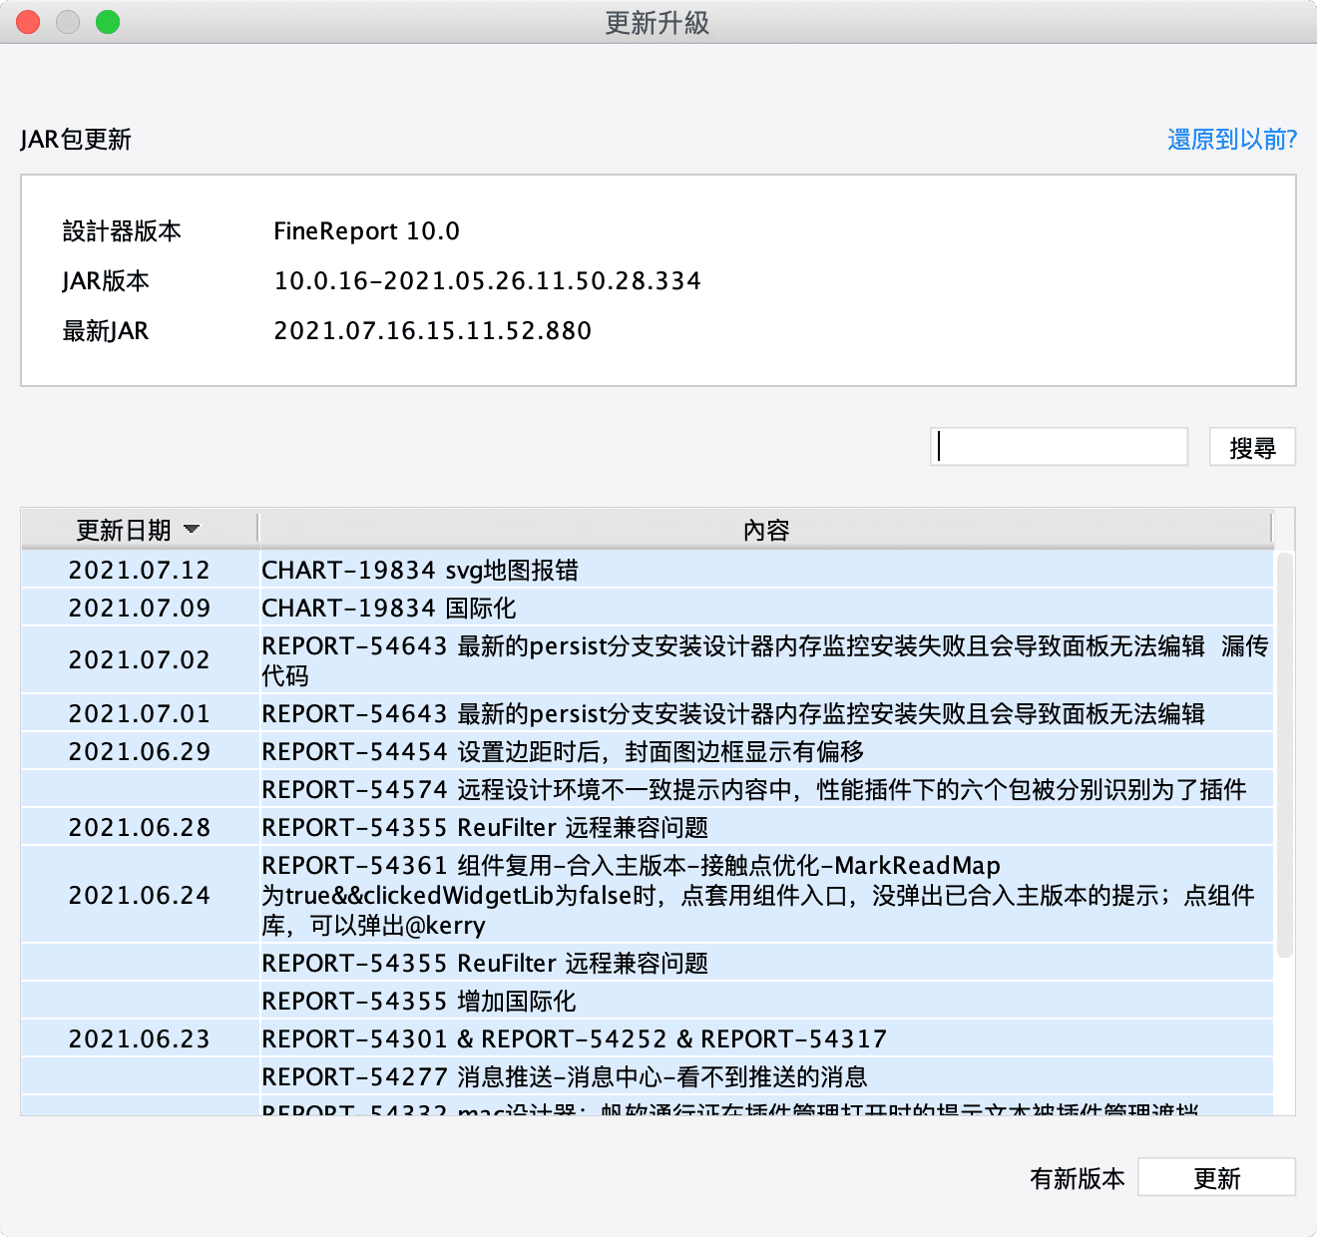Click the 還原到以前? restore link
Viewport: 1317px width, 1237px height.
(x=1232, y=140)
